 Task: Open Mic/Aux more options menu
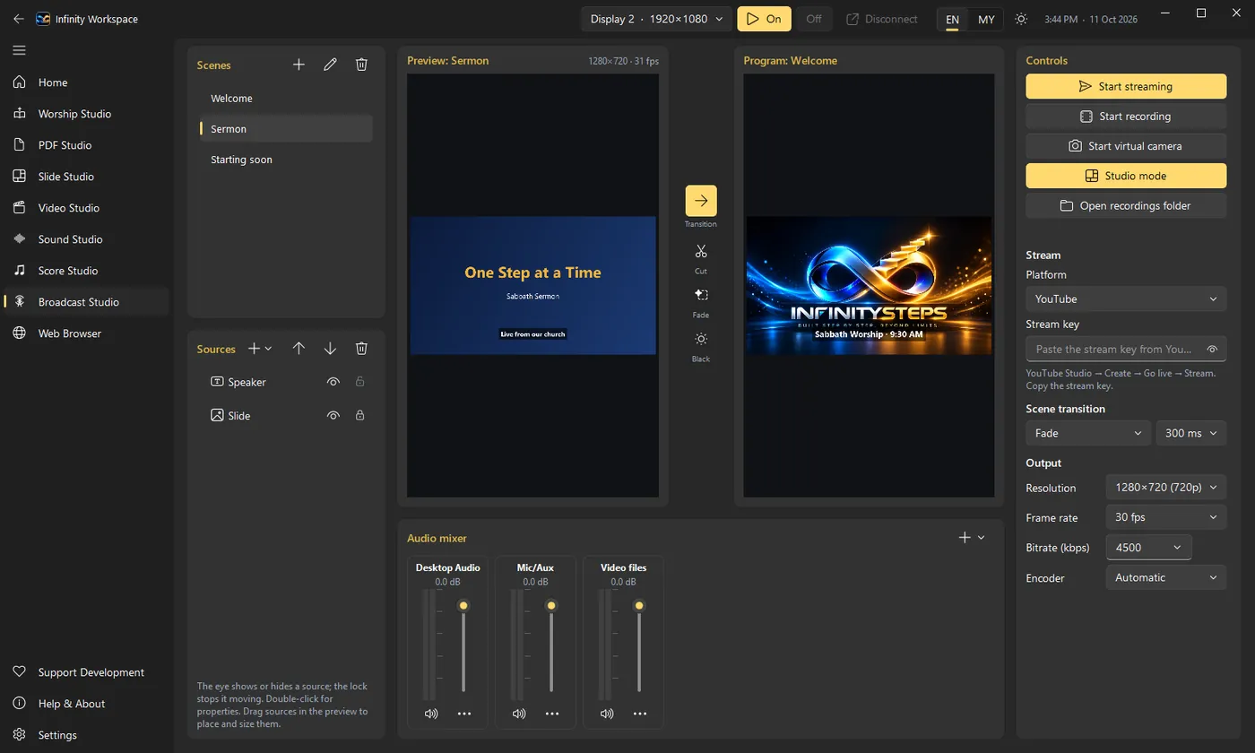(x=552, y=714)
